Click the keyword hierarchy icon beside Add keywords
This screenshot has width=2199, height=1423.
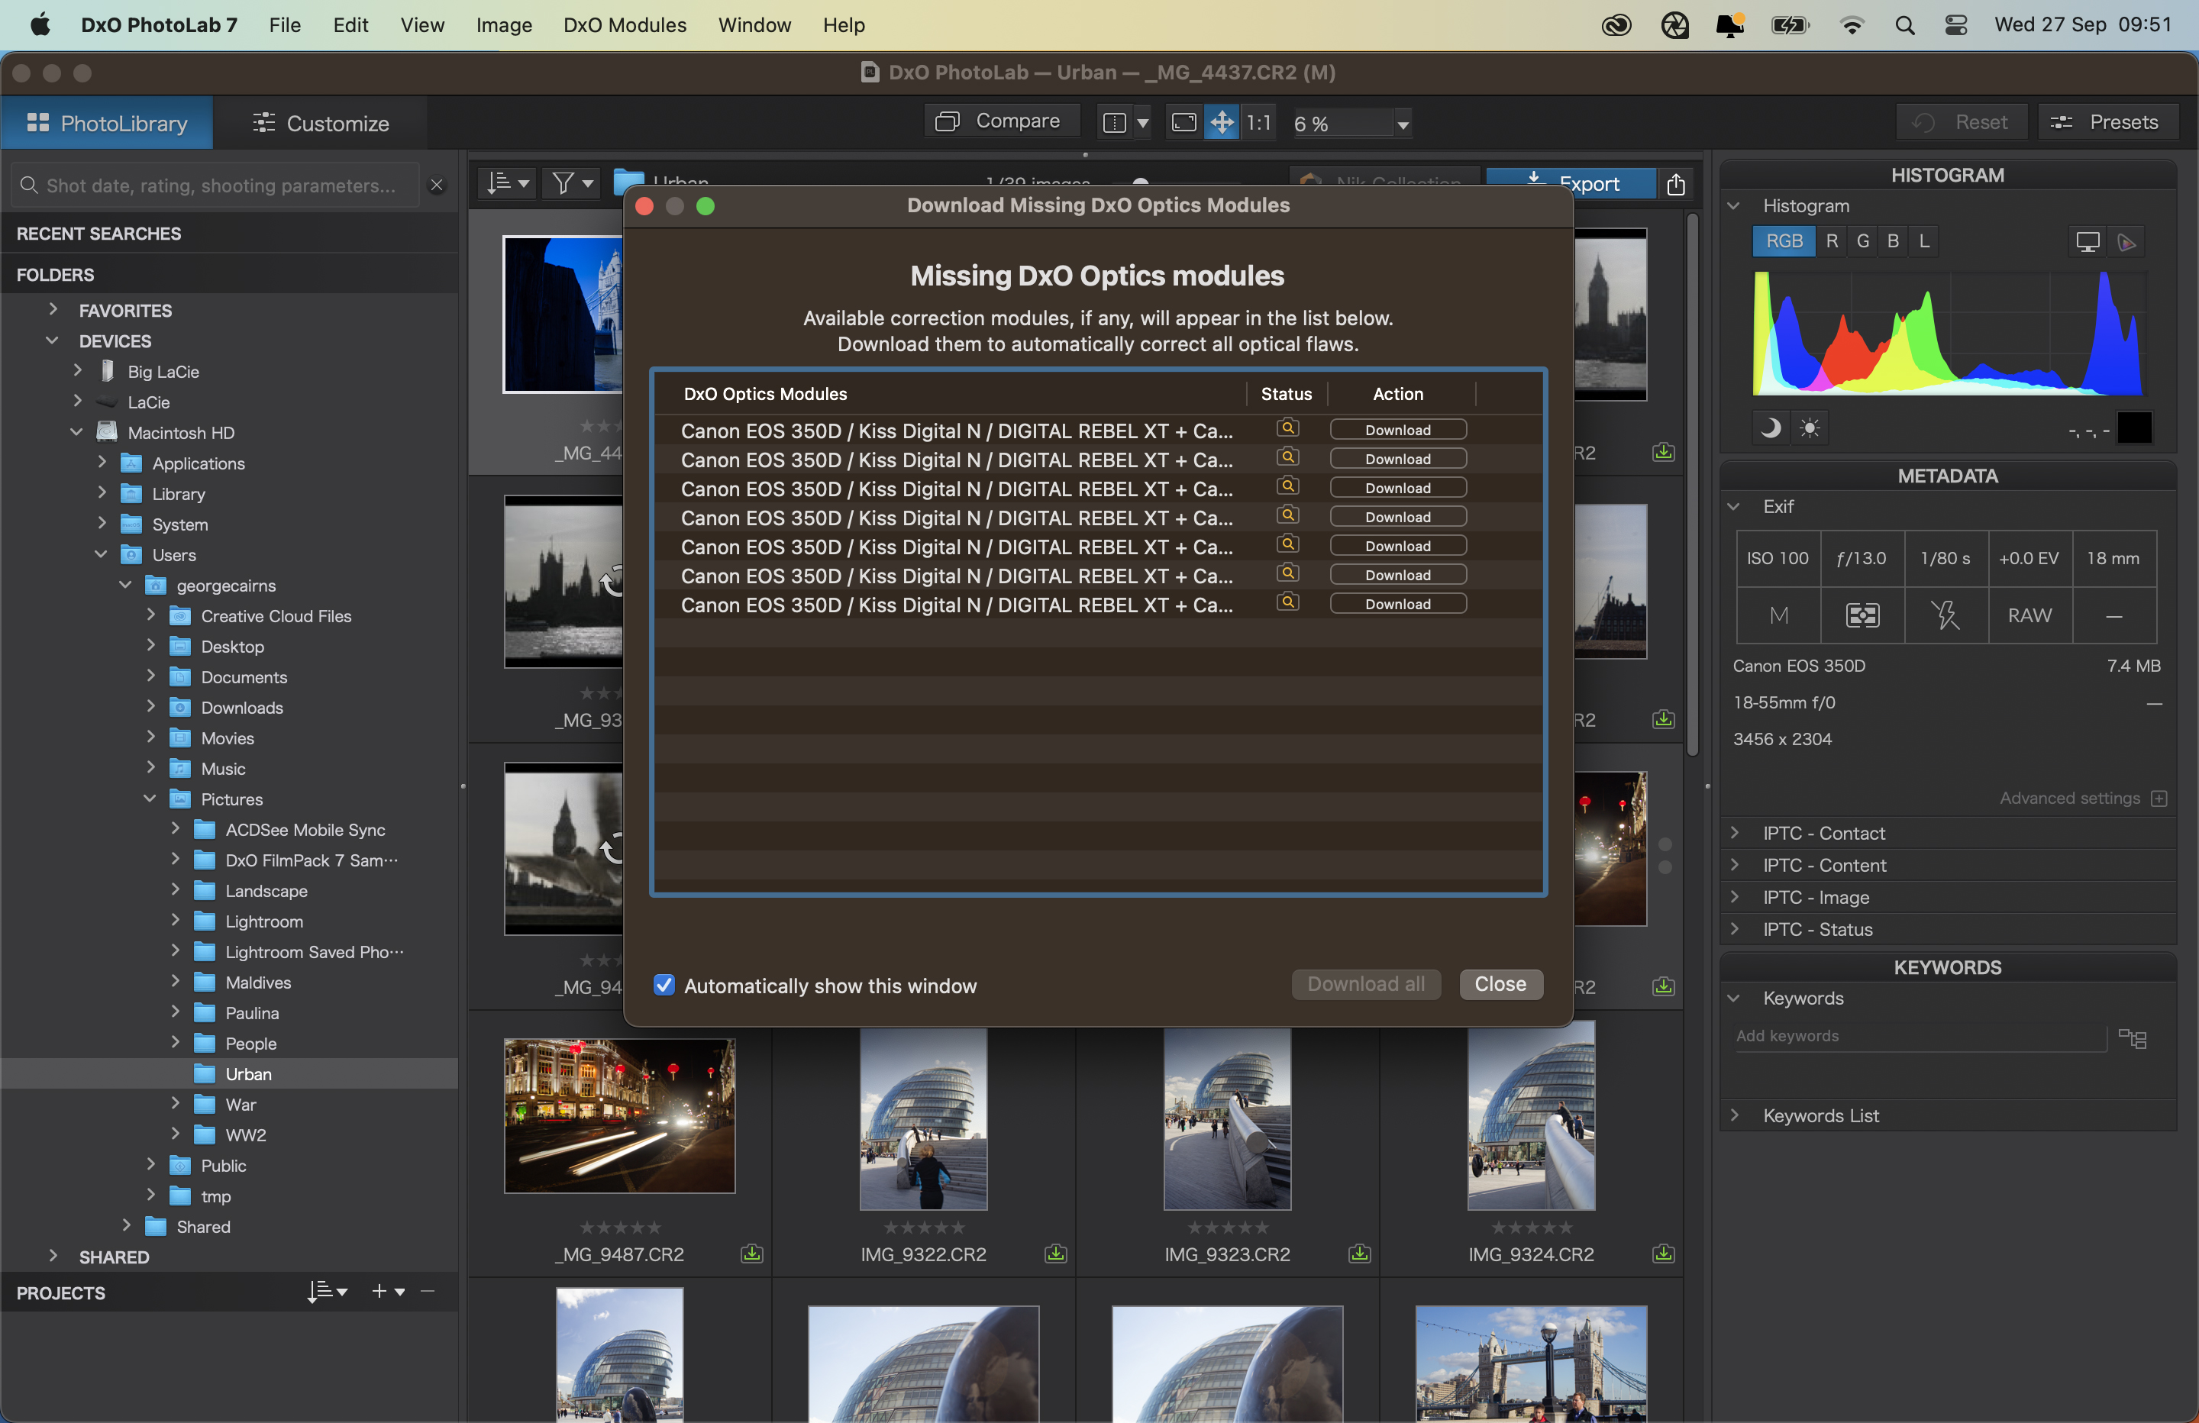2133,1038
